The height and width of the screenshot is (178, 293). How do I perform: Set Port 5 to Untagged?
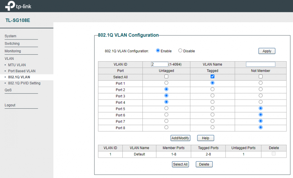pos(166,108)
